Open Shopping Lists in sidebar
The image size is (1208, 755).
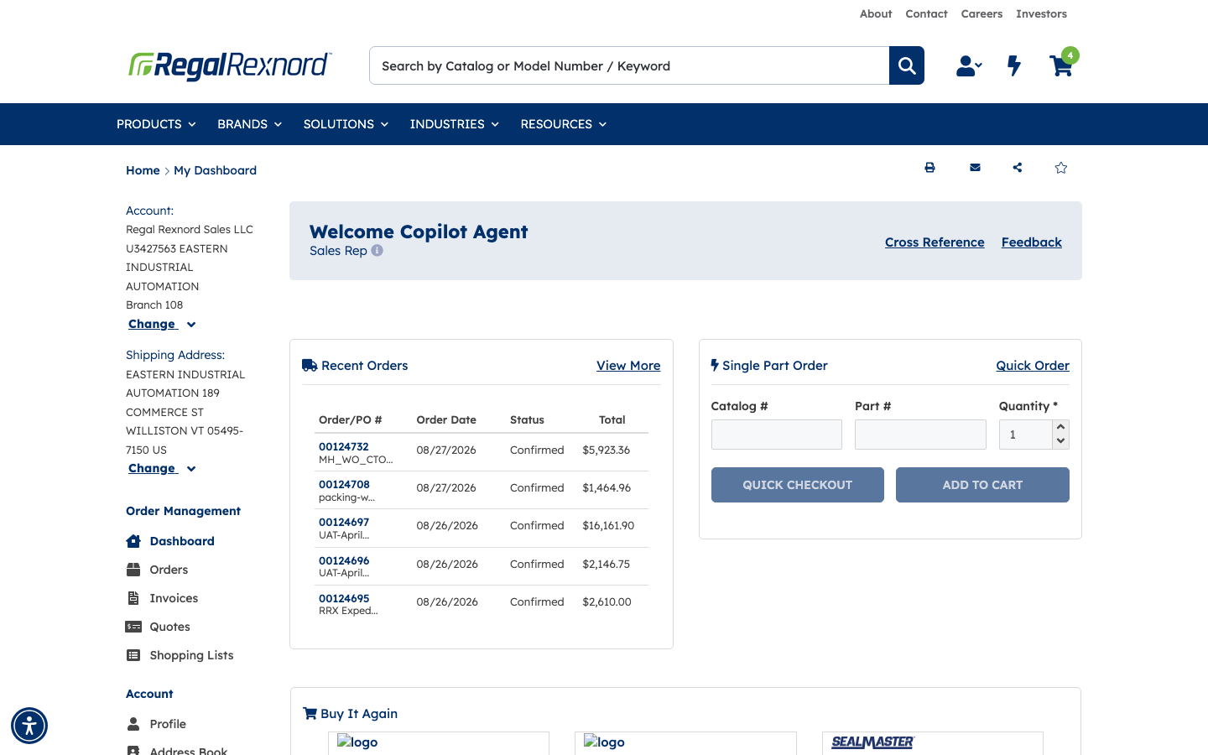pyautogui.click(x=191, y=655)
